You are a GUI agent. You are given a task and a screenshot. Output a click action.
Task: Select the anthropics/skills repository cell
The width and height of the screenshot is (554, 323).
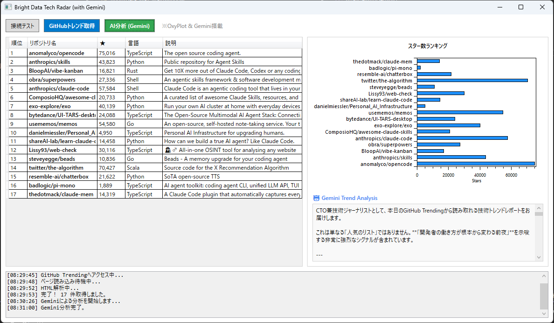pyautogui.click(x=62, y=62)
